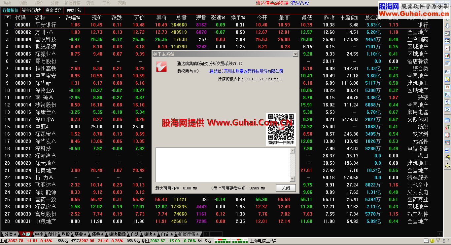This screenshot has height=245, width=451.
Task: Sort by the 市盈(动) column header
Action: [349, 18]
